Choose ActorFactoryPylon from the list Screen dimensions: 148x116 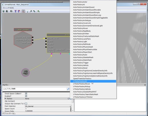93,55
